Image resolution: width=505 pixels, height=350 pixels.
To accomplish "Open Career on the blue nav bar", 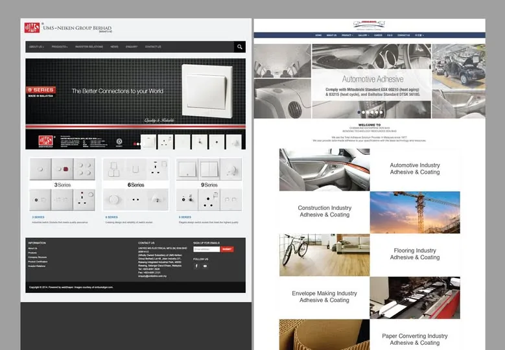I will (x=378, y=35).
